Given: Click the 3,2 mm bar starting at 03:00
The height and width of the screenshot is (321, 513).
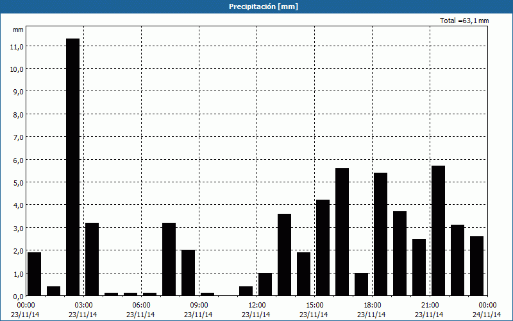Looking at the screenshot, I should coord(92,259).
